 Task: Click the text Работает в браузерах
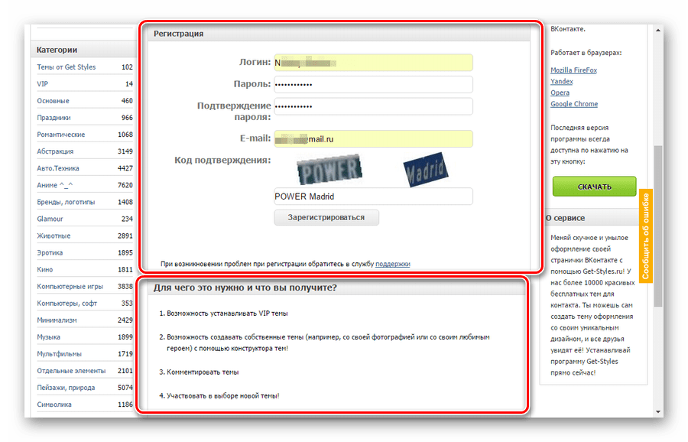(x=586, y=53)
